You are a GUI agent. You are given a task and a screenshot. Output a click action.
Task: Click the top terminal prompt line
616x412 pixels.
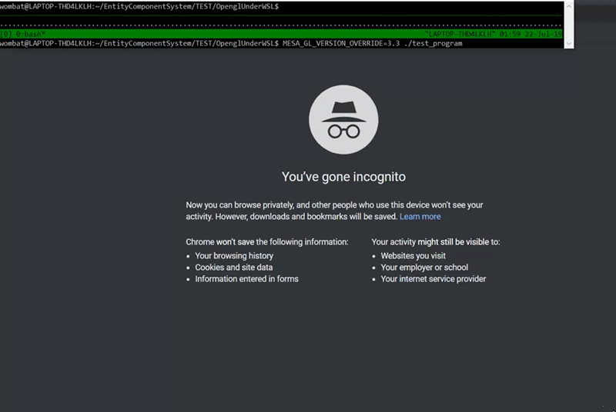pyautogui.click(x=139, y=6)
